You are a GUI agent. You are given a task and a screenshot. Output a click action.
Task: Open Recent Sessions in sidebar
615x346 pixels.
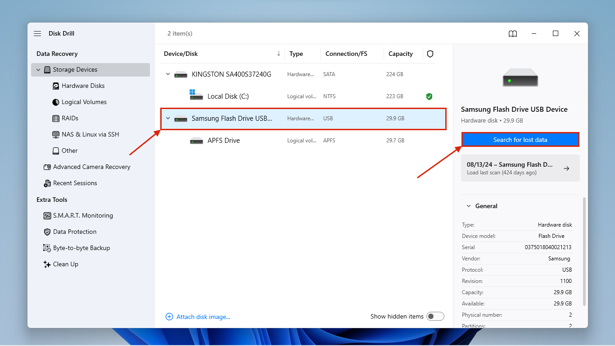coord(75,183)
